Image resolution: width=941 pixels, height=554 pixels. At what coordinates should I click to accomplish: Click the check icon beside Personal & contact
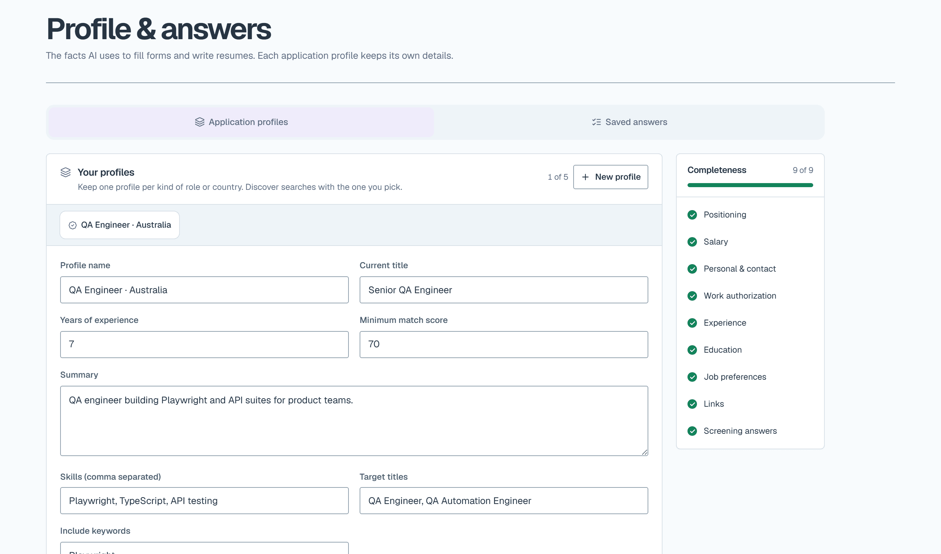coord(692,269)
